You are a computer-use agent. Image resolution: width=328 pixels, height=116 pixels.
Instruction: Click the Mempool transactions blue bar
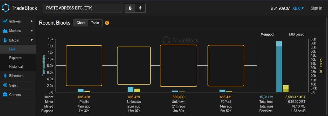coord(279,67)
